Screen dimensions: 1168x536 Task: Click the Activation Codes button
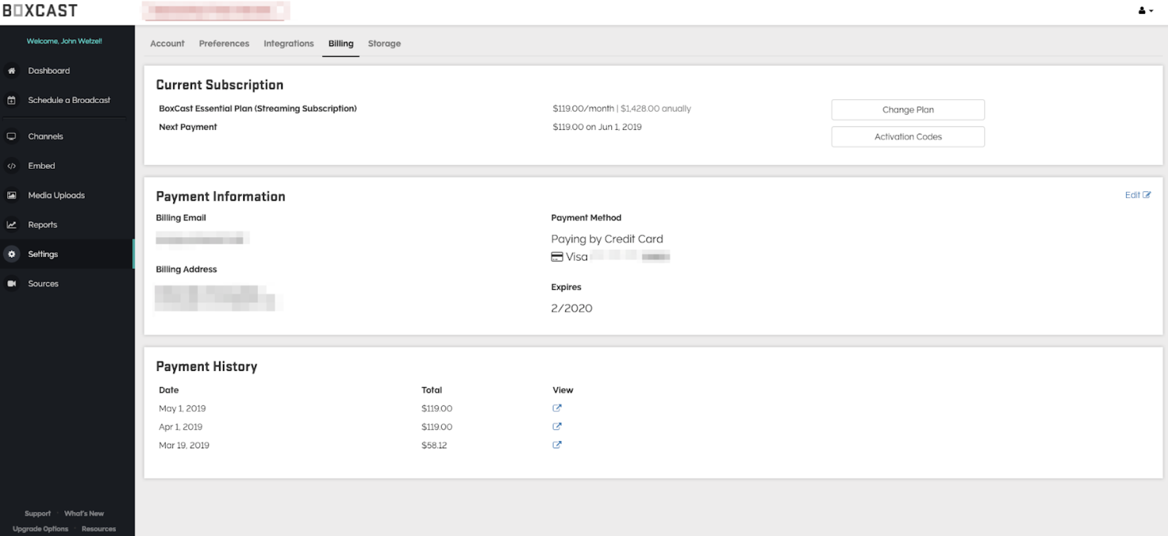click(908, 137)
